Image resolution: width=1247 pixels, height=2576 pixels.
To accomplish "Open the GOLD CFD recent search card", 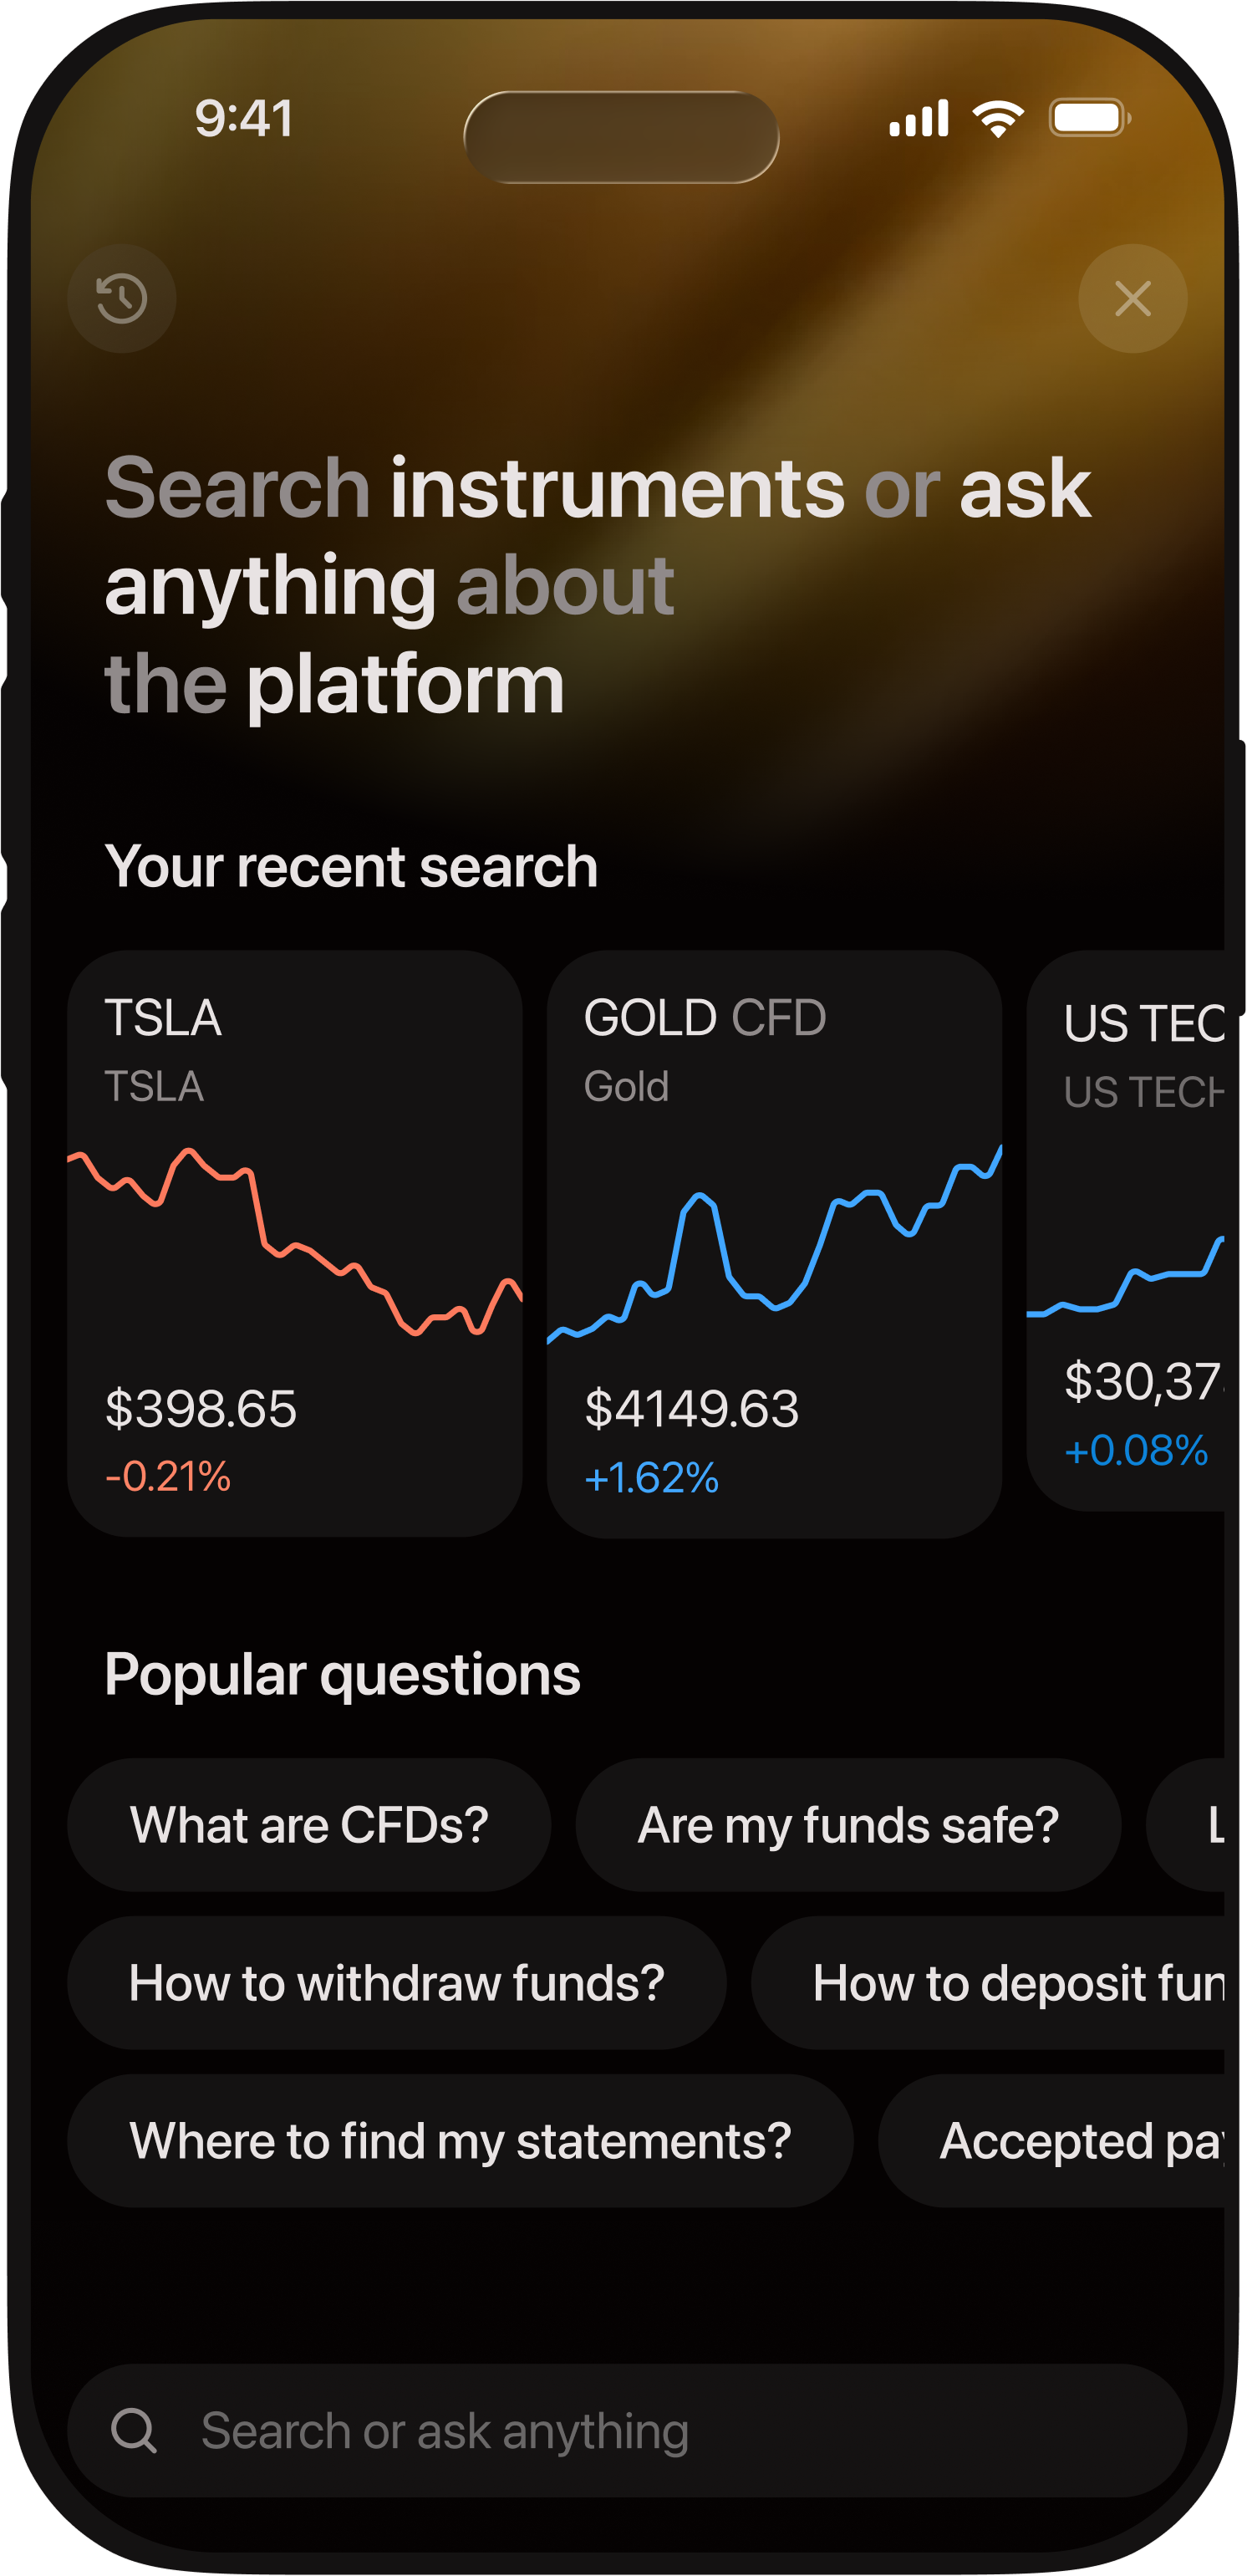I will (x=775, y=1244).
